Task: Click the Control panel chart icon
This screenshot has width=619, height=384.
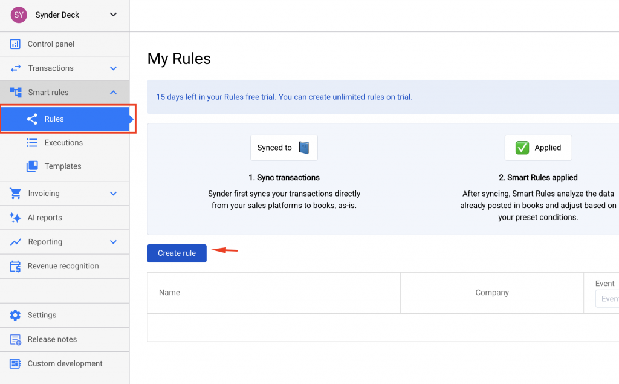Action: pos(15,44)
